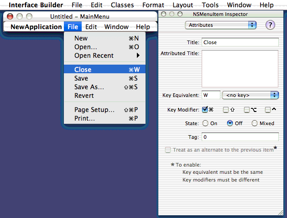
Task: Expand the Open Recent submenu
Action: [106, 56]
